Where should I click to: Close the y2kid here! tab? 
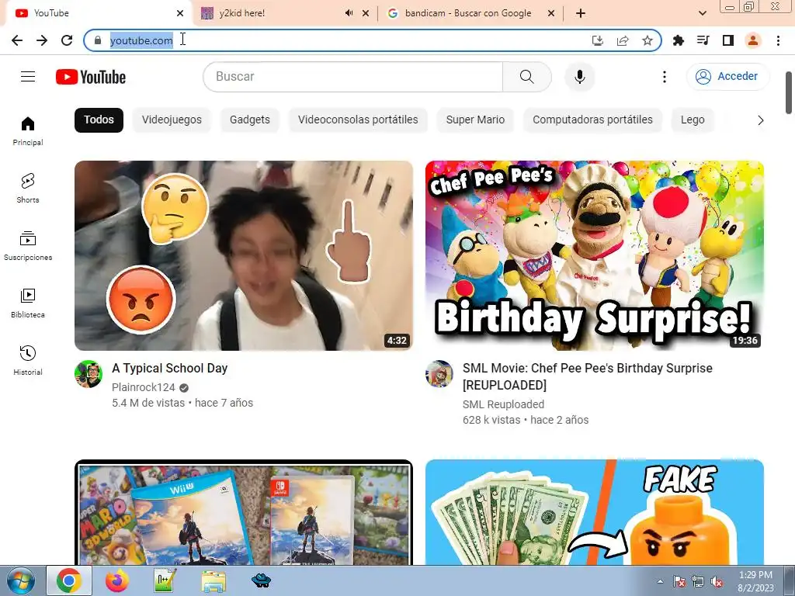(x=366, y=13)
